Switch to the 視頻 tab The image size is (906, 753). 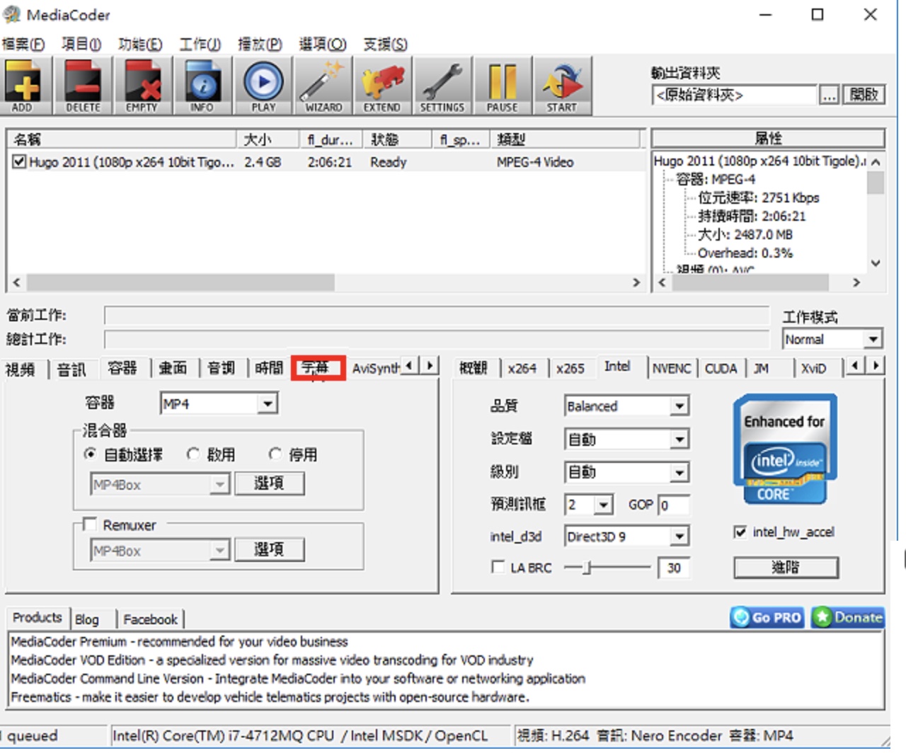21,369
